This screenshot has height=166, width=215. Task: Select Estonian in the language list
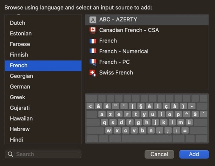[x=43, y=34]
